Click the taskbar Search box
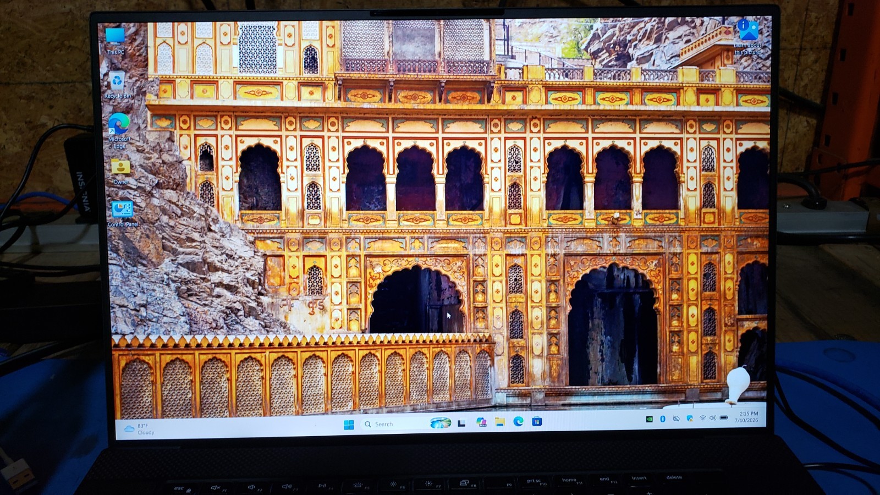This screenshot has width=880, height=495. (x=407, y=424)
